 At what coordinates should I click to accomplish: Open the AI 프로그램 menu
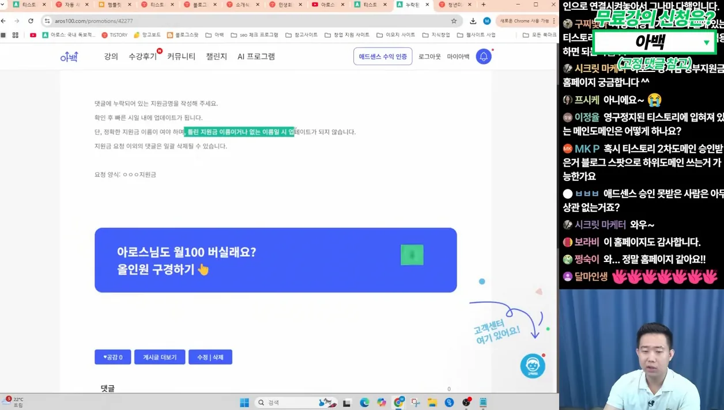click(x=256, y=56)
